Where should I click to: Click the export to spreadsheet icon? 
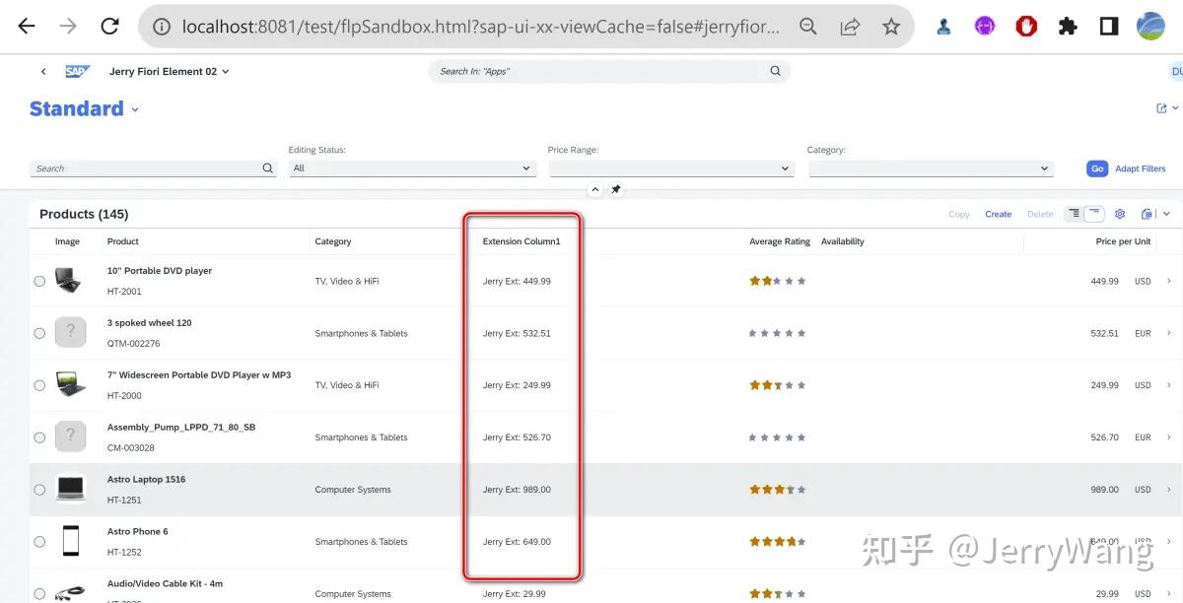click(x=1147, y=213)
